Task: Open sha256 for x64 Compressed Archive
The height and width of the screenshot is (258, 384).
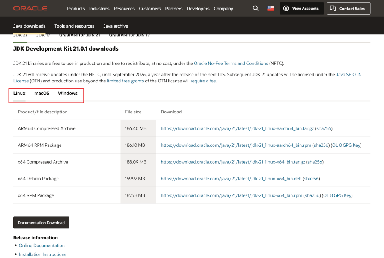Action: point(315,162)
